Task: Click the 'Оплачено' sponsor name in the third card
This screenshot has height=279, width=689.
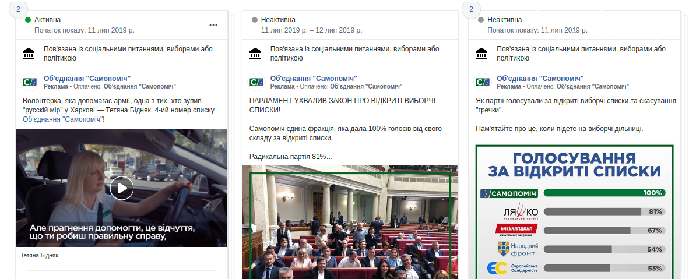Action: pyautogui.click(x=593, y=87)
